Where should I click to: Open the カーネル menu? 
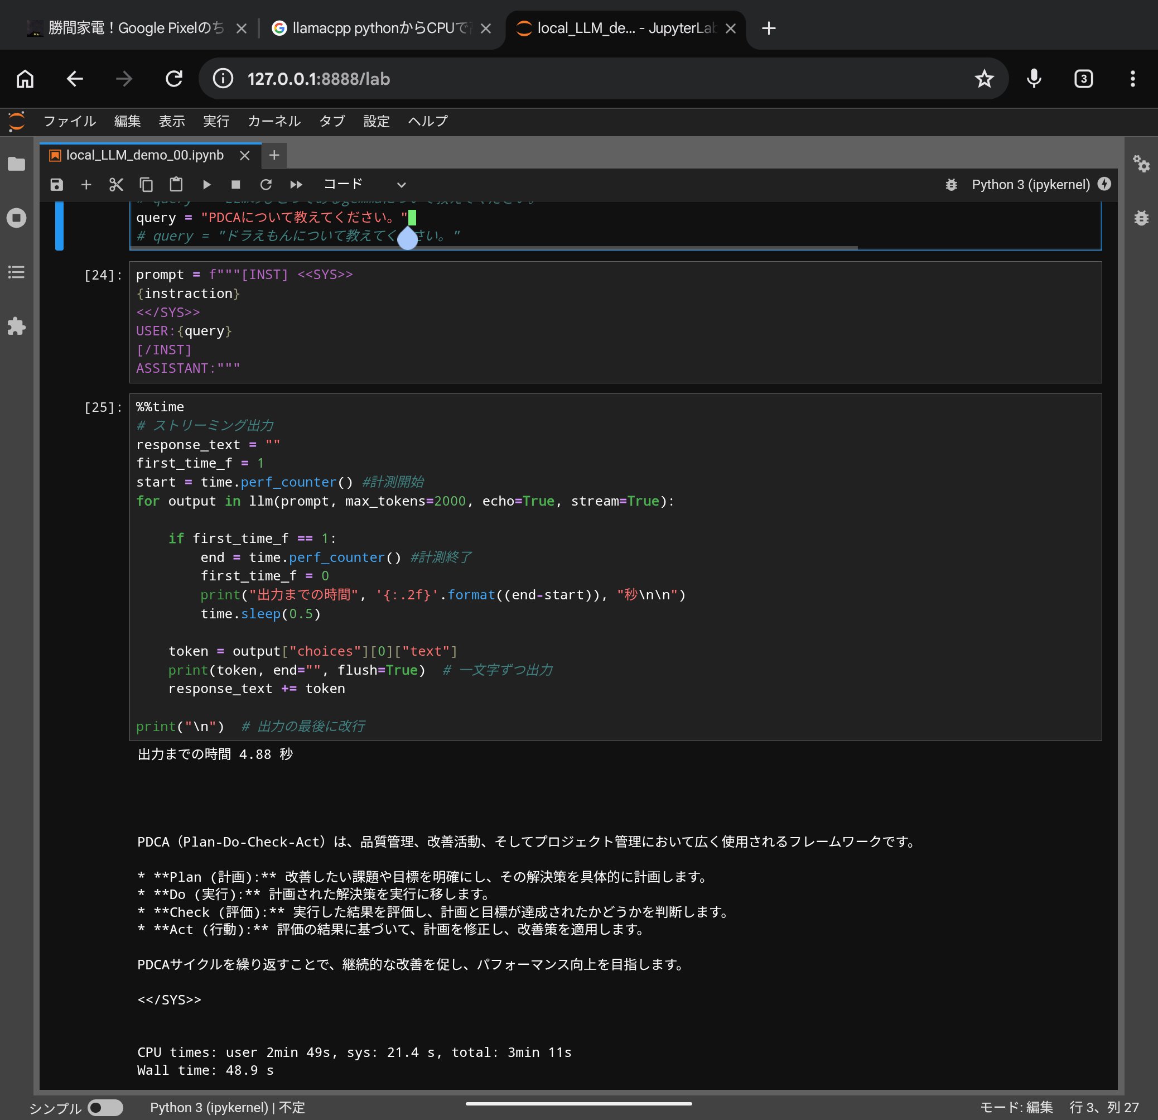tap(274, 121)
